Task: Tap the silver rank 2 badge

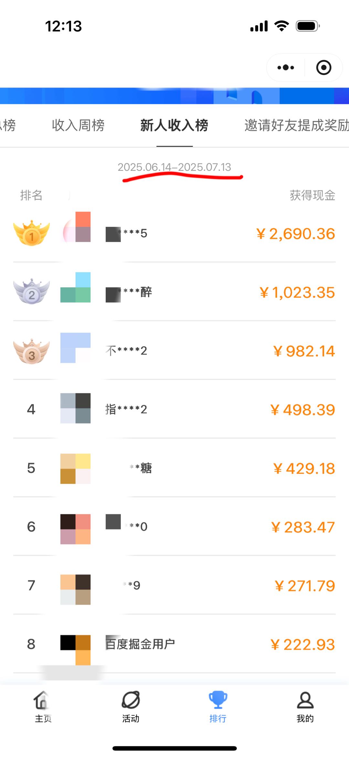Action: [31, 291]
